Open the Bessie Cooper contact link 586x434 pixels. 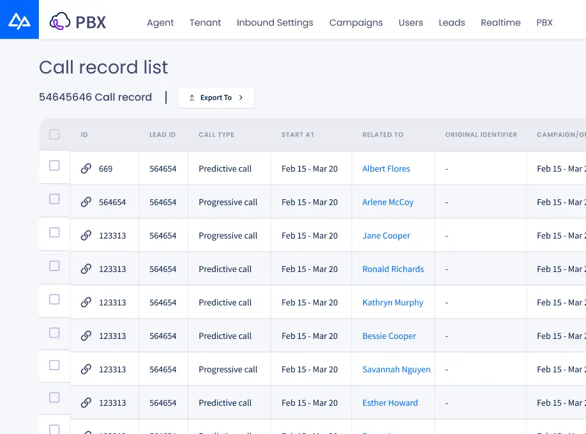[389, 336]
